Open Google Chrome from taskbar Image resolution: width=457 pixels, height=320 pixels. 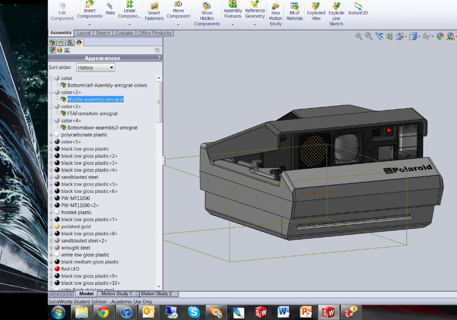pyautogui.click(x=103, y=312)
